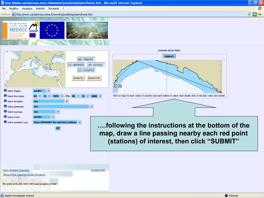Click info icon next to Select parameter
The width and height of the screenshot is (264, 198).
(x=5, y=106)
